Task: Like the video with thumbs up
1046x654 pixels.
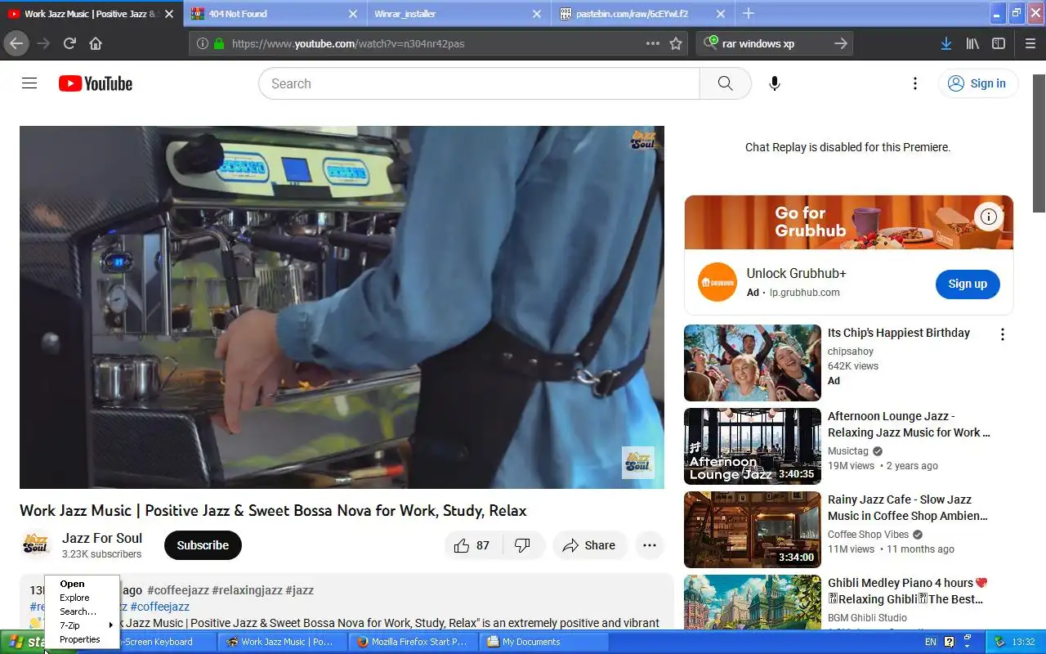Action: tap(472, 545)
